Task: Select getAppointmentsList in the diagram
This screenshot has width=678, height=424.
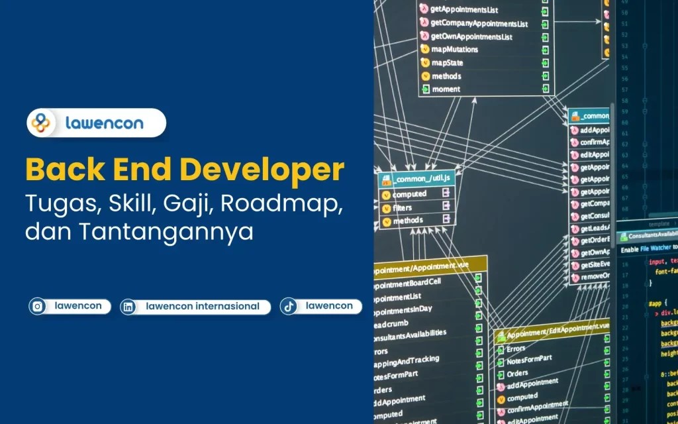Action: point(464,9)
